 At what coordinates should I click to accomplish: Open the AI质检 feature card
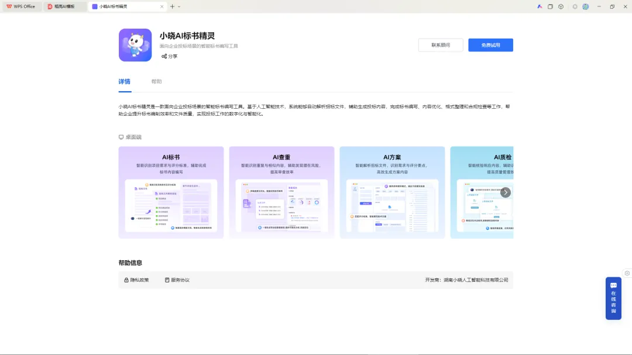482,192
